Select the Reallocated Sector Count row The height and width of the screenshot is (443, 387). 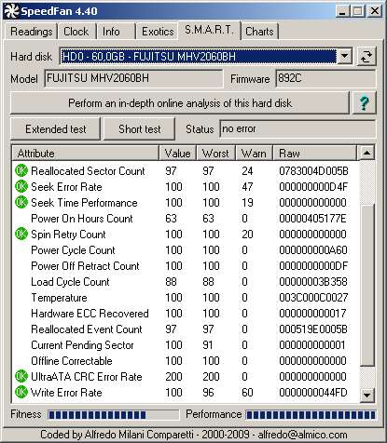[x=186, y=170]
